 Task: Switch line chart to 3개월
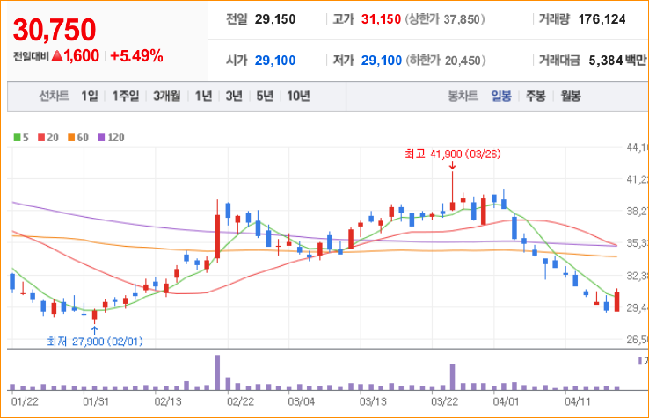click(167, 96)
